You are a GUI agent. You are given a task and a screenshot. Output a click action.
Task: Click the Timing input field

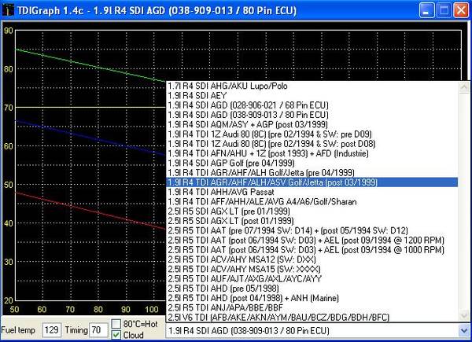[x=98, y=330]
